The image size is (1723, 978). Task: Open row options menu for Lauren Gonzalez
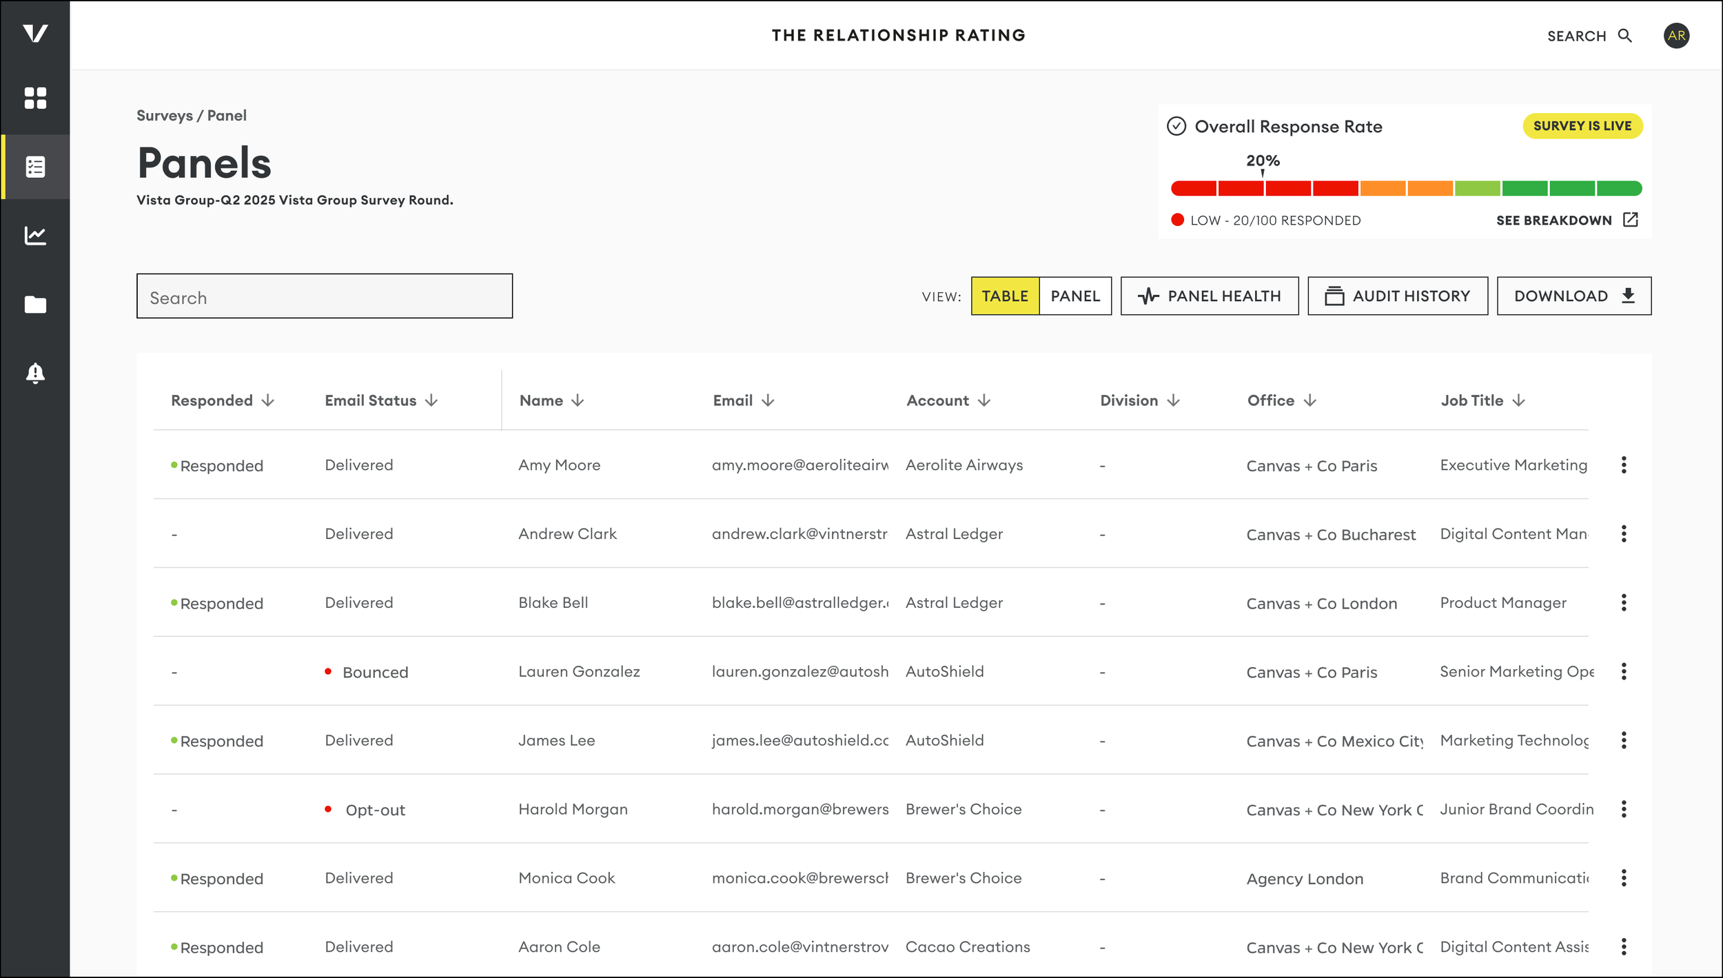coord(1624,672)
